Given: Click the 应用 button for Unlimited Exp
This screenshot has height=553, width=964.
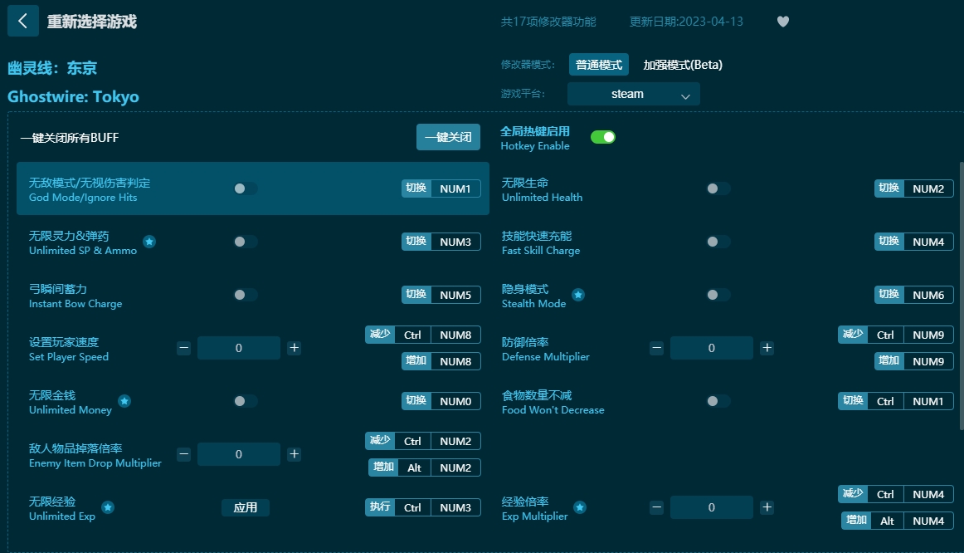Looking at the screenshot, I should (x=246, y=507).
